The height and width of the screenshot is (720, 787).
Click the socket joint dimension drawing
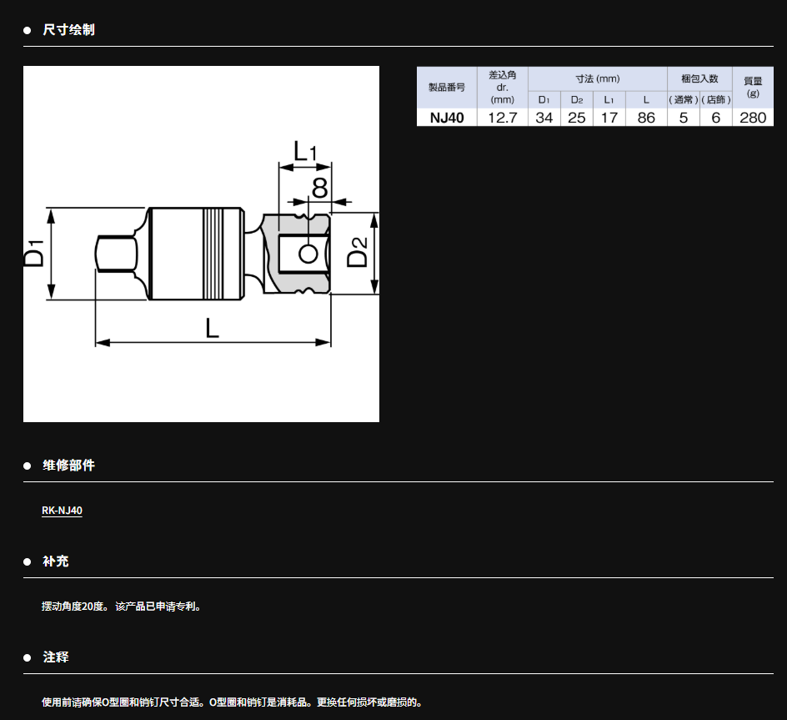pos(201,244)
